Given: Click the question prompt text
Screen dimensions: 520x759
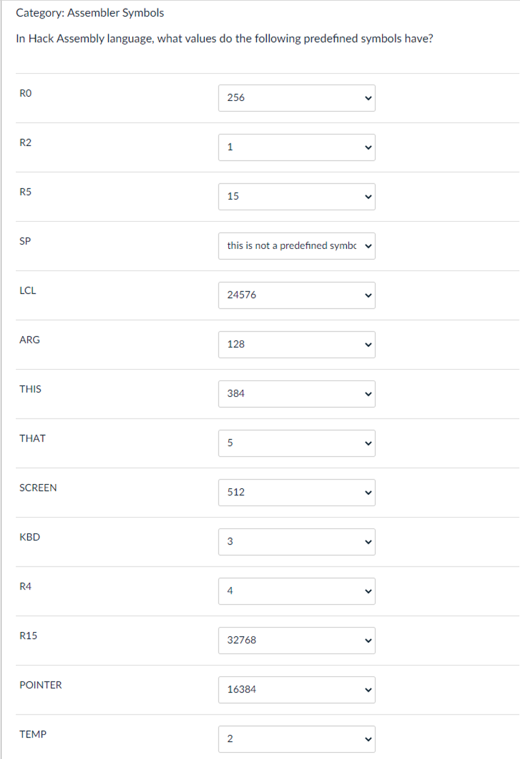Looking at the screenshot, I should (x=224, y=38).
